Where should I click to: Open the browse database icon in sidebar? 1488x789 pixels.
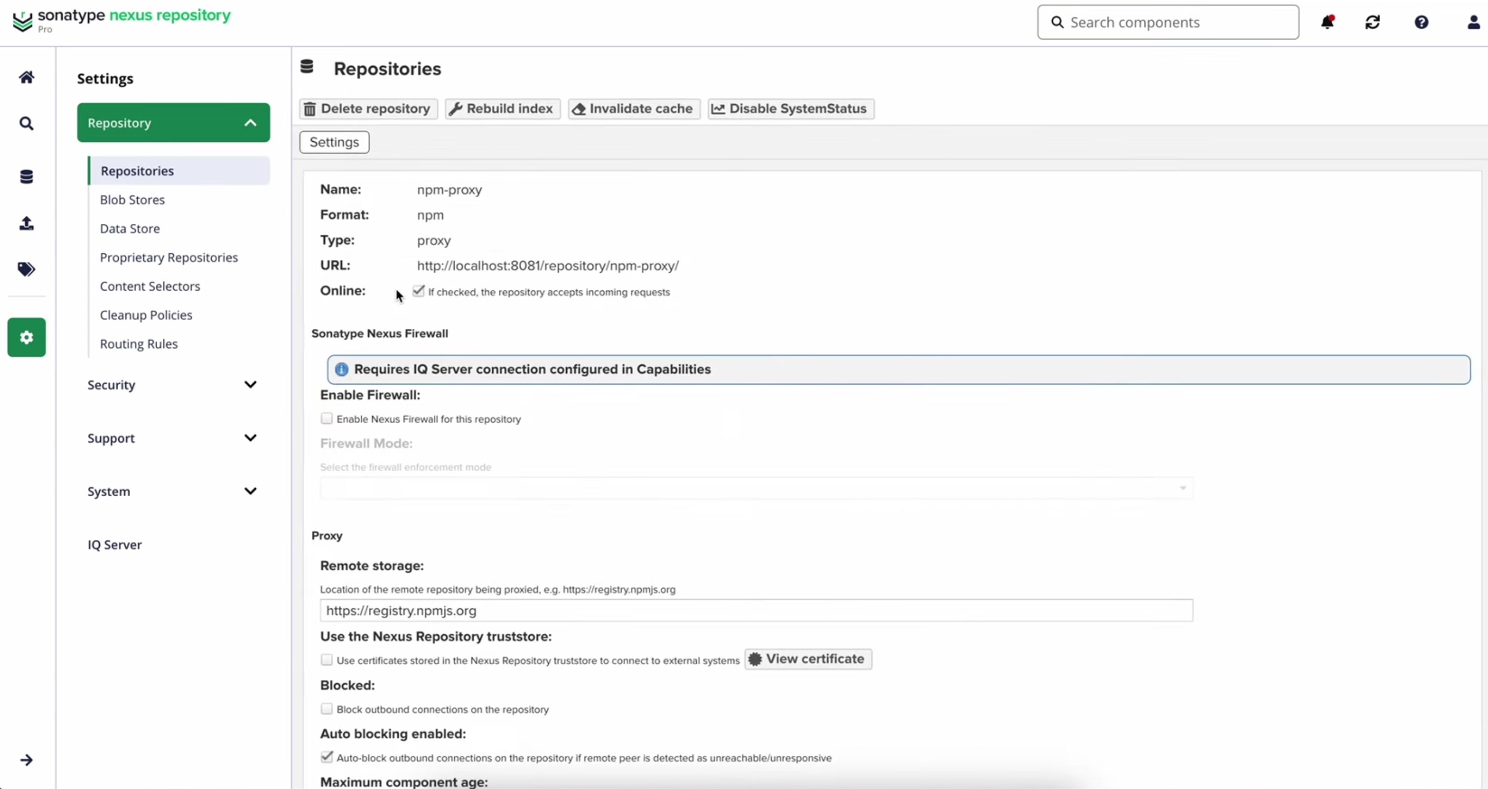(x=27, y=177)
